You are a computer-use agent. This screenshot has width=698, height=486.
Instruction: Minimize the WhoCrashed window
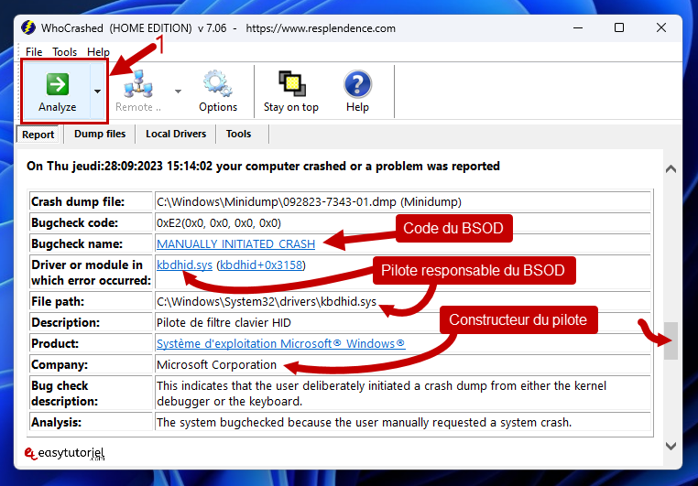pos(578,27)
